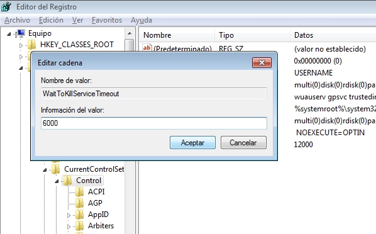Click the Arbiters folder icon
Screen dimensions: 376x234
(79, 226)
